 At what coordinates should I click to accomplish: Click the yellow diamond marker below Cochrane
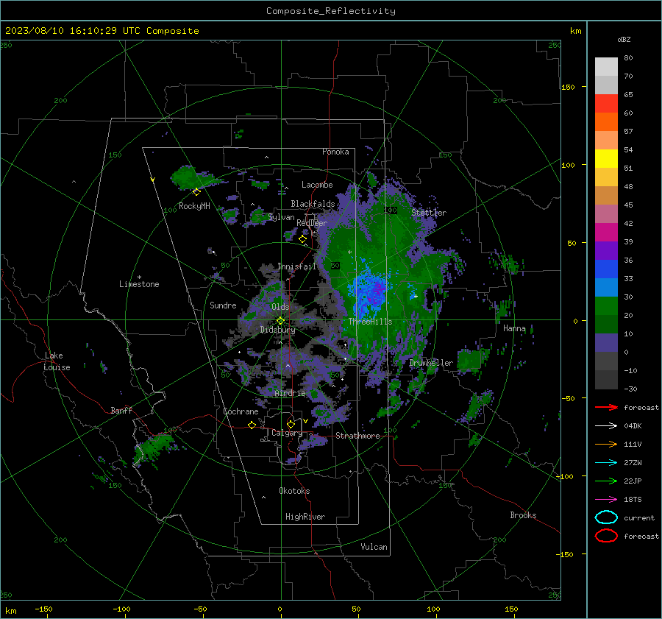(252, 425)
